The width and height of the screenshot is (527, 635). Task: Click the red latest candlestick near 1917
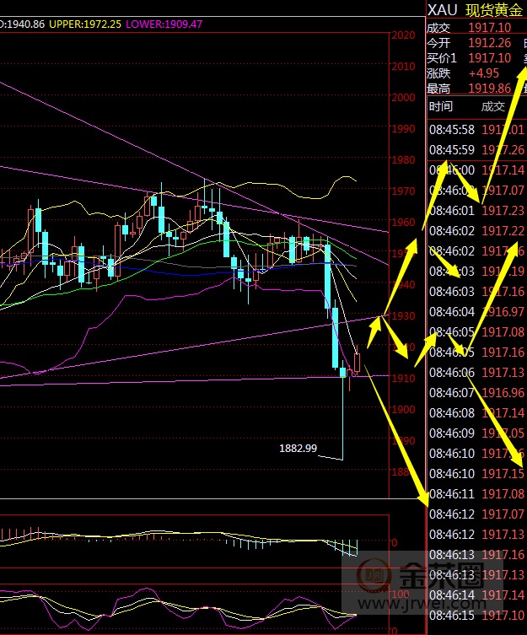point(358,363)
